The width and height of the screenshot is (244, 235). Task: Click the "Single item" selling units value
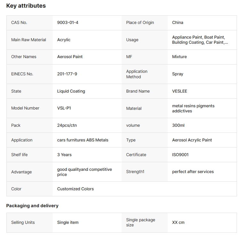pos(68,223)
